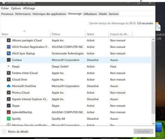Select the Cortana entry name
Image resolution: width=165 pixels, height=139 pixels.
click(17, 60)
